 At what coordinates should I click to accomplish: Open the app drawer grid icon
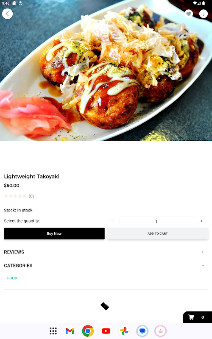[x=53, y=331]
